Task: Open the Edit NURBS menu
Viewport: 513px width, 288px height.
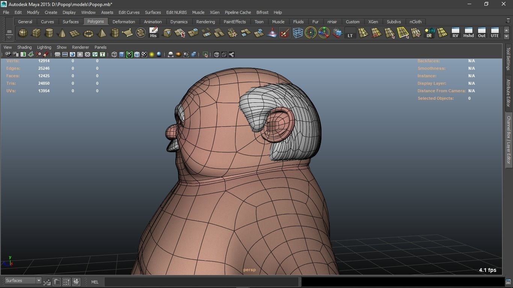Action: point(176,12)
